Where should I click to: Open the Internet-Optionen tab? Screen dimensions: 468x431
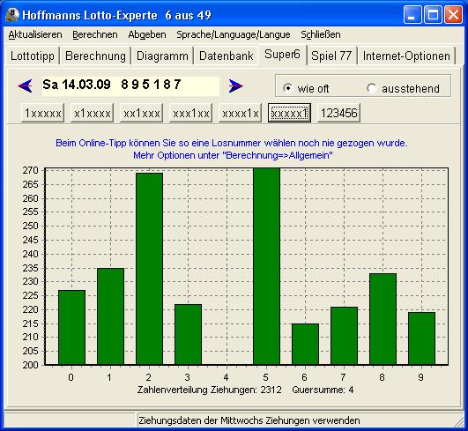click(406, 56)
